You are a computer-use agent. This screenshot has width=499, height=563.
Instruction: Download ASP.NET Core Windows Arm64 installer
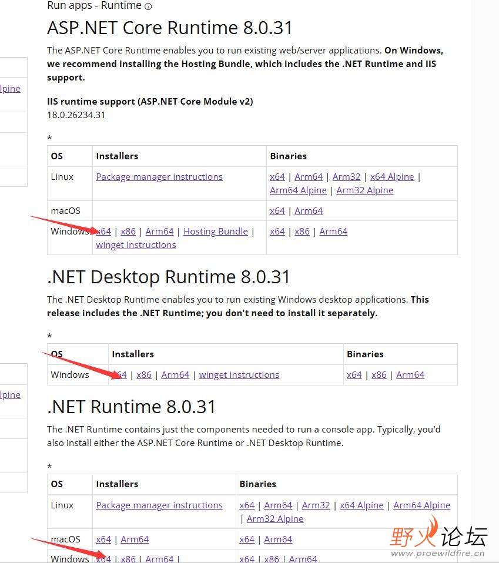tap(159, 231)
